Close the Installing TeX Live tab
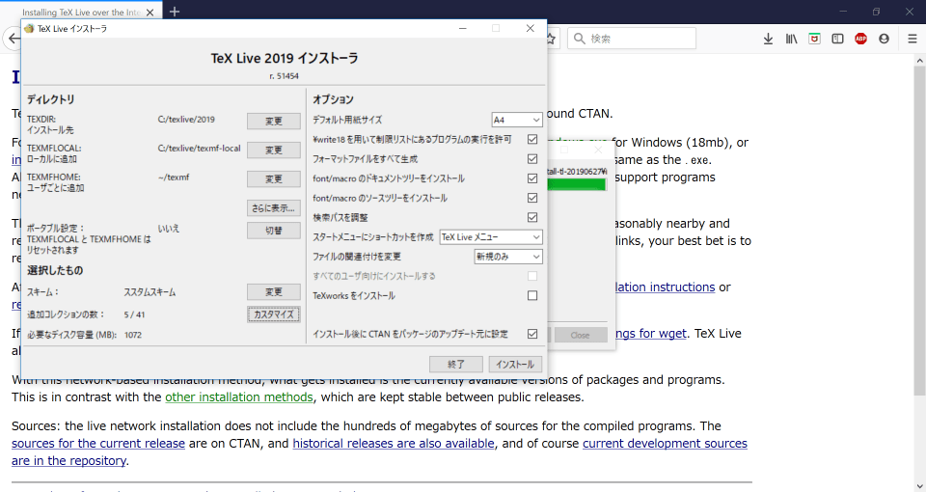The height and width of the screenshot is (492, 926). pyautogui.click(x=150, y=12)
